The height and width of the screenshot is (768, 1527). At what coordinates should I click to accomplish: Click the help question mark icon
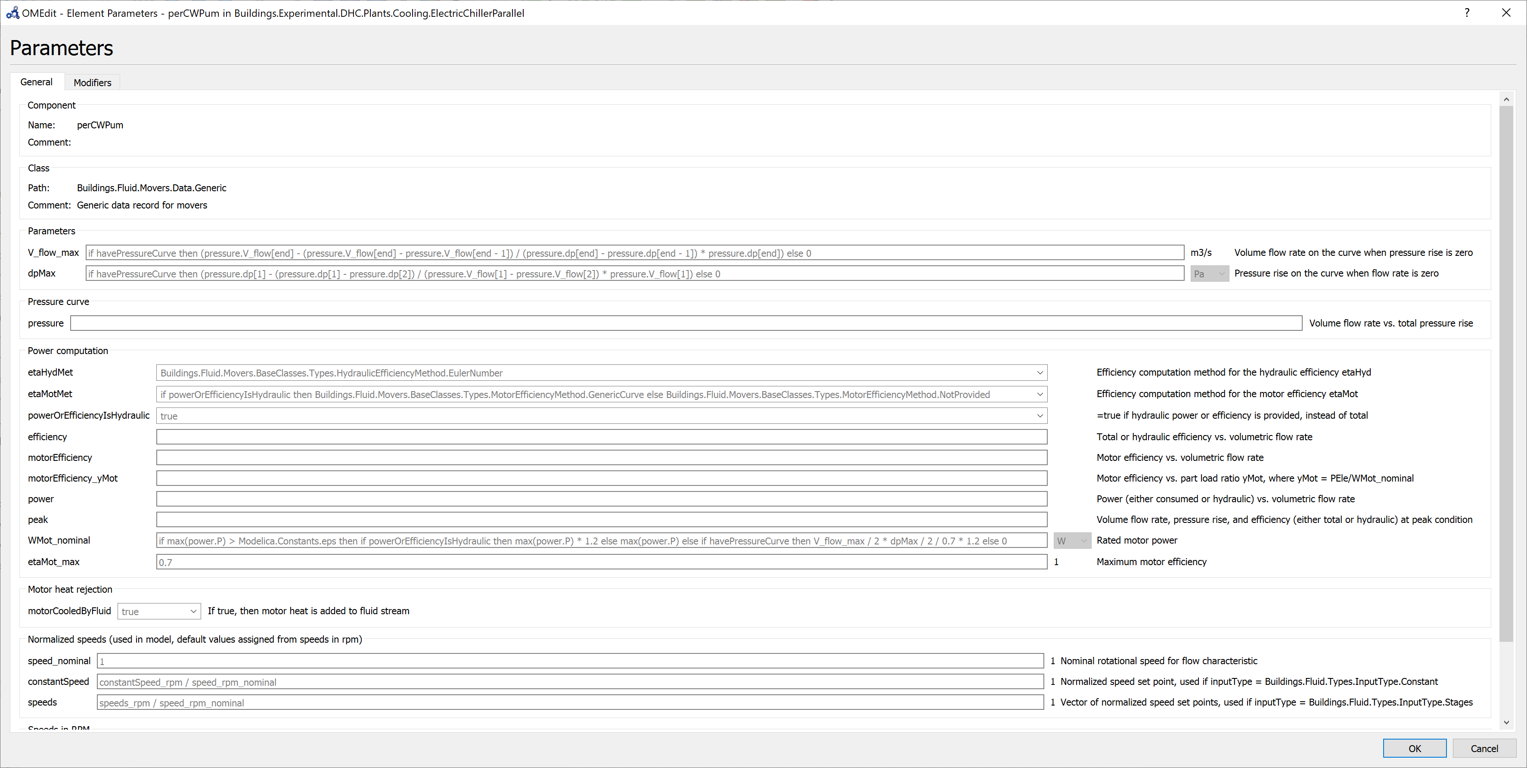(1467, 12)
